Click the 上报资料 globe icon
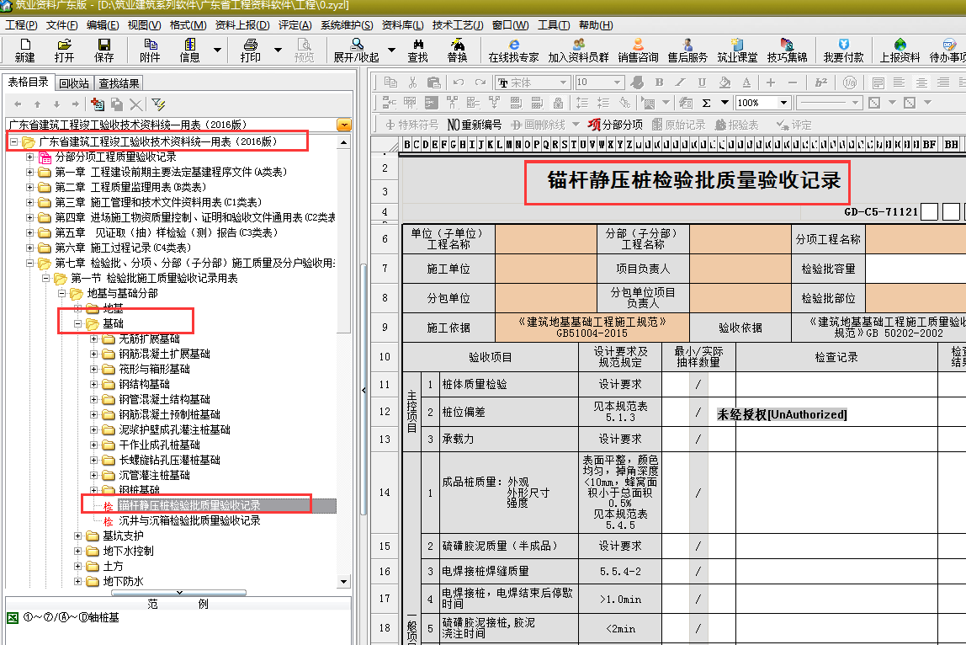 [900, 50]
